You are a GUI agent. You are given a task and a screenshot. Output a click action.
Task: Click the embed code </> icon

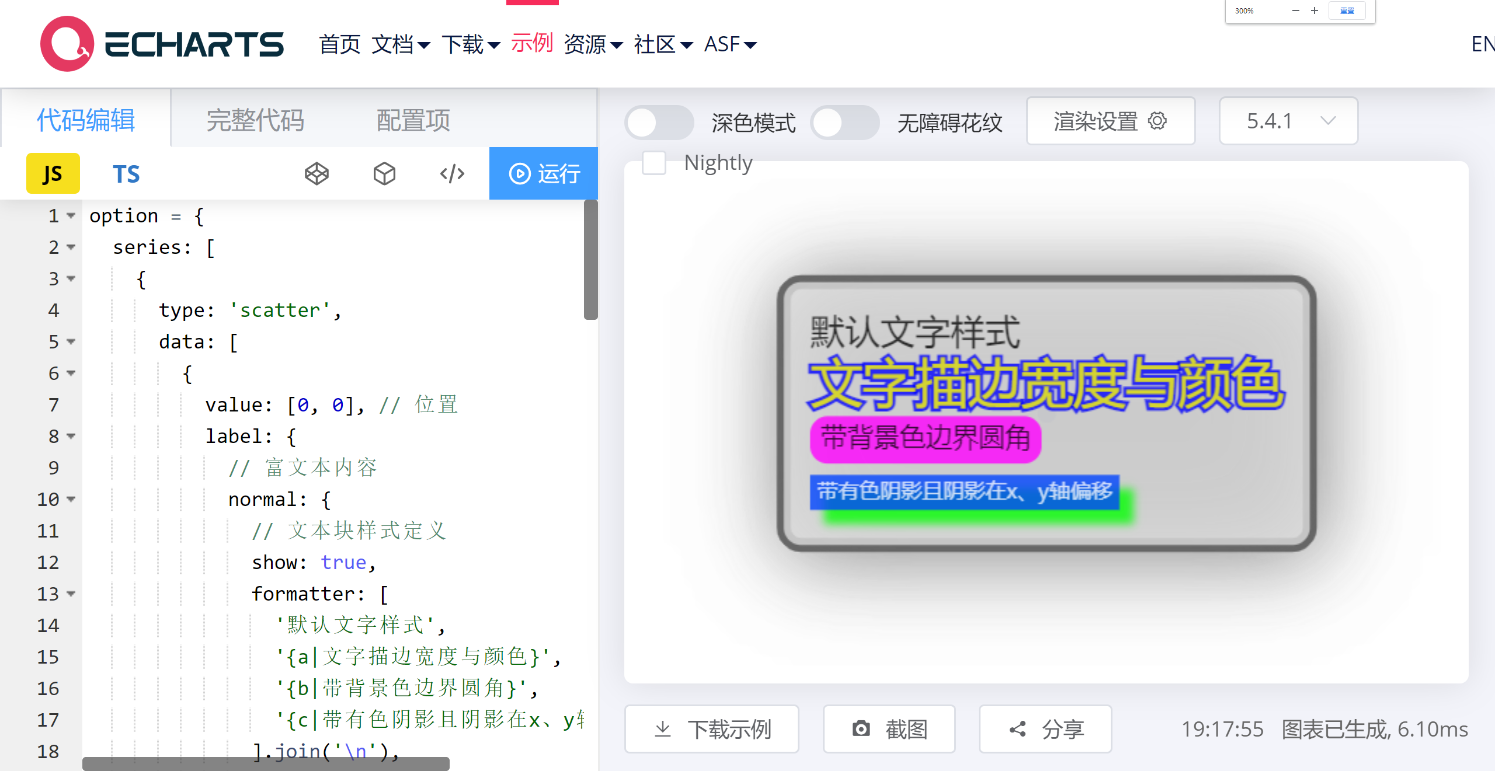tap(452, 173)
